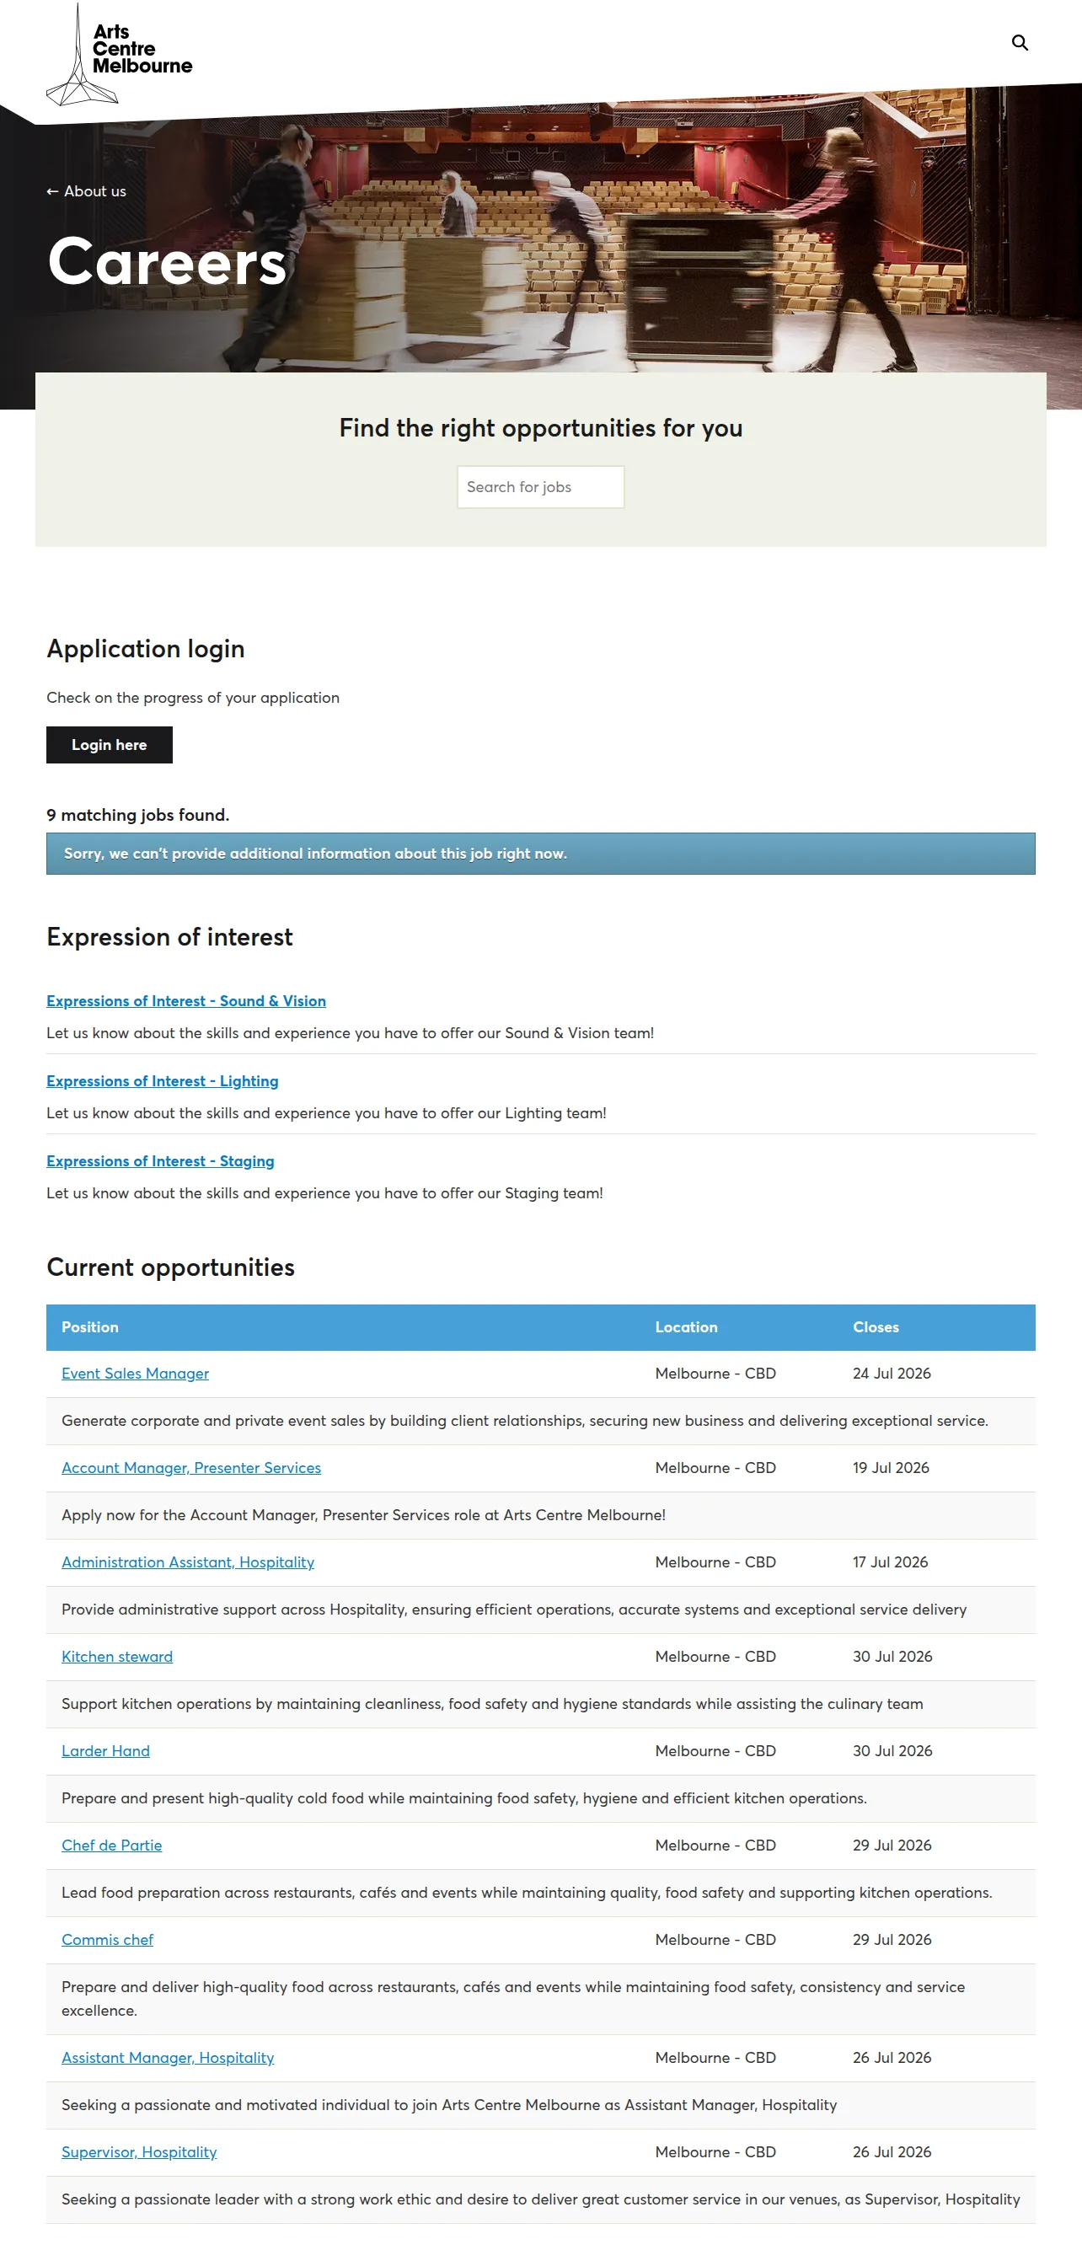Open the Commis chef job listing
Viewport: 1082px width, 2266px height.
107,1939
